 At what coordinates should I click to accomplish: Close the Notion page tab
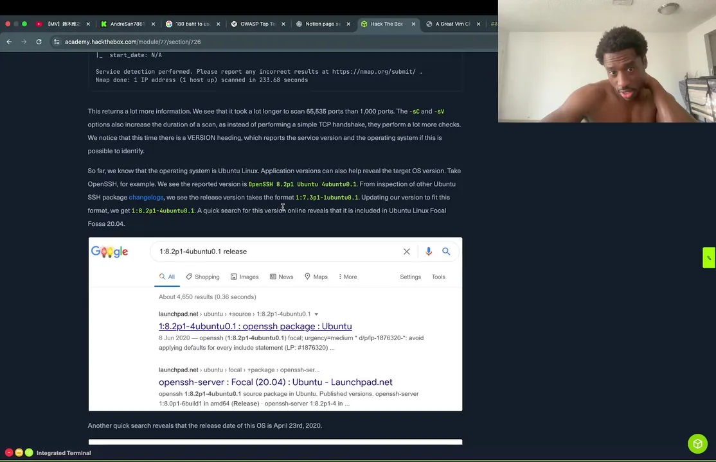[x=348, y=24]
